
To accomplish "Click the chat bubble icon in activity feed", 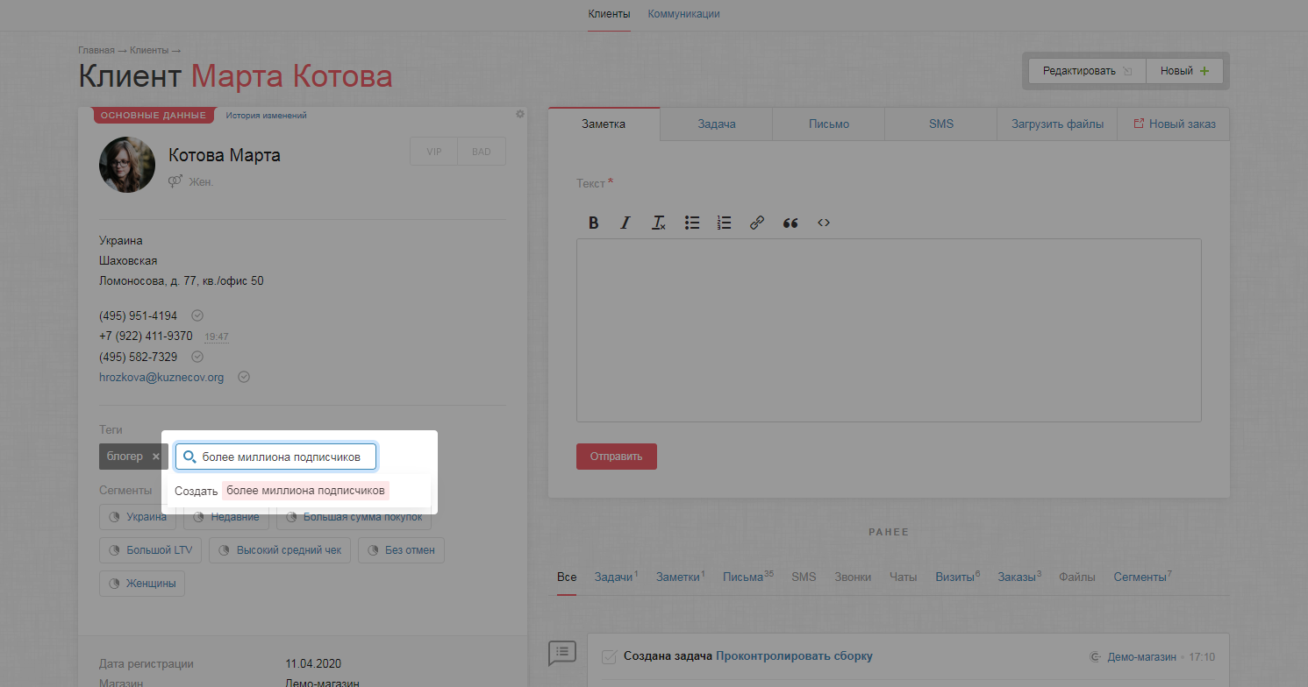I will pyautogui.click(x=561, y=653).
